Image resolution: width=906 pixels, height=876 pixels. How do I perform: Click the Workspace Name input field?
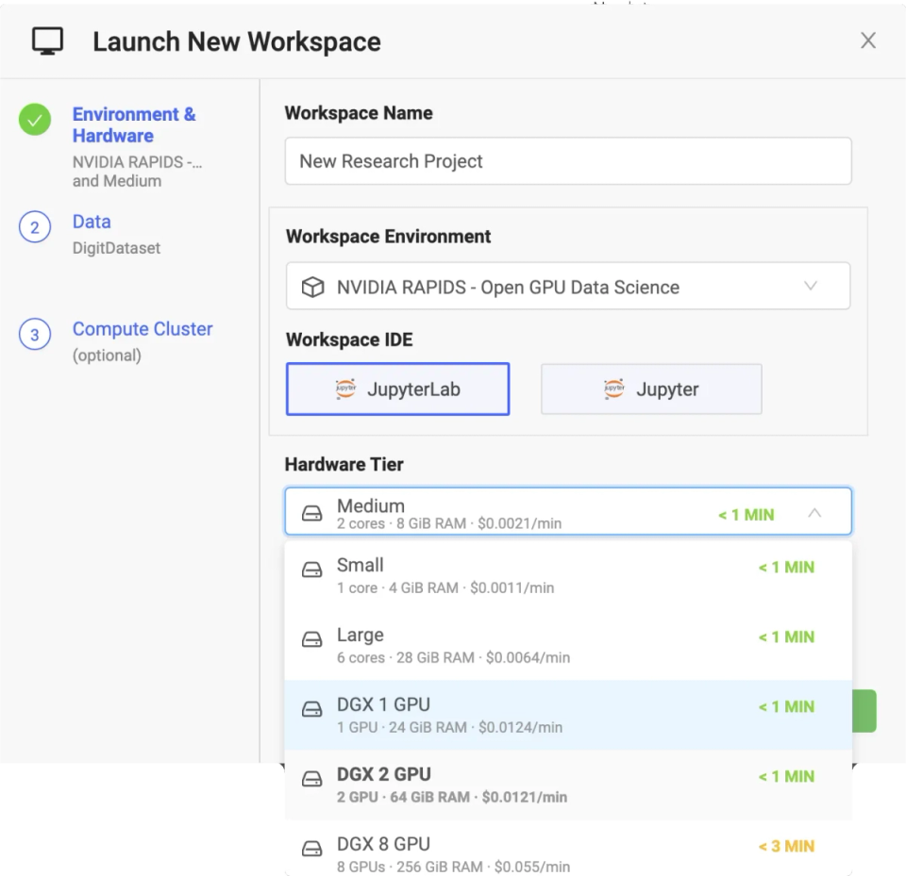(x=568, y=161)
